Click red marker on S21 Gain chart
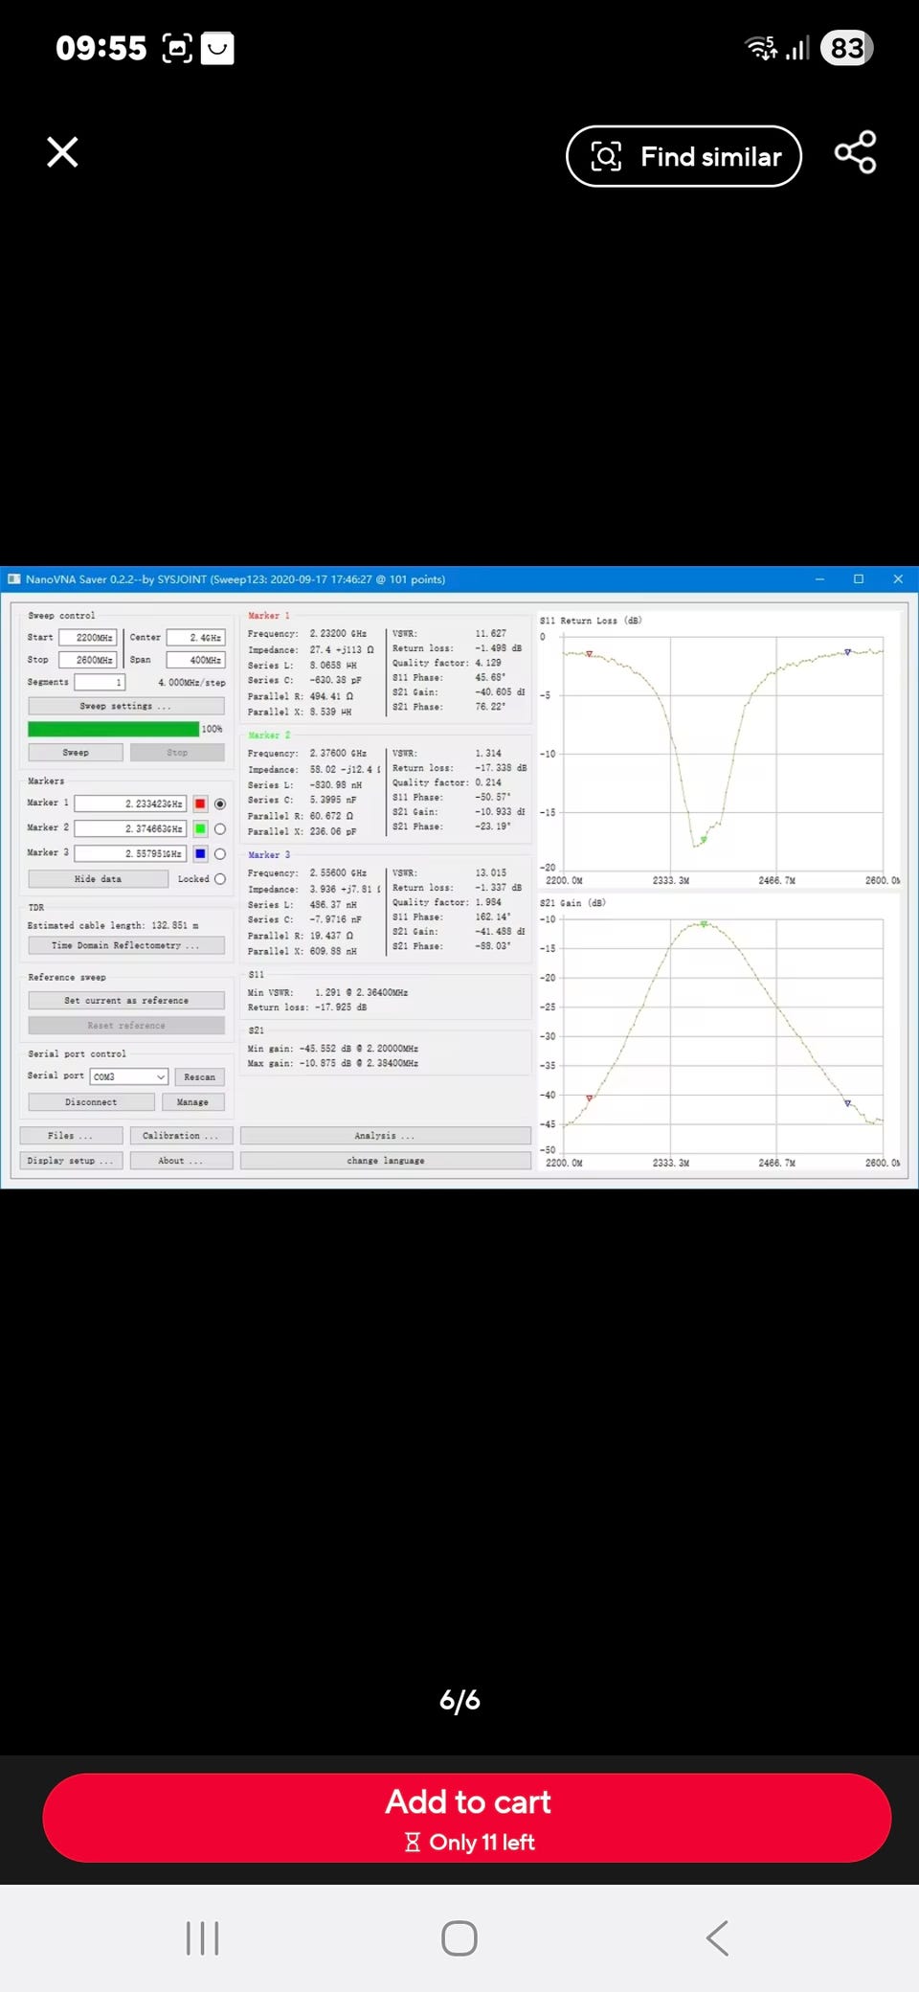 tap(589, 1098)
